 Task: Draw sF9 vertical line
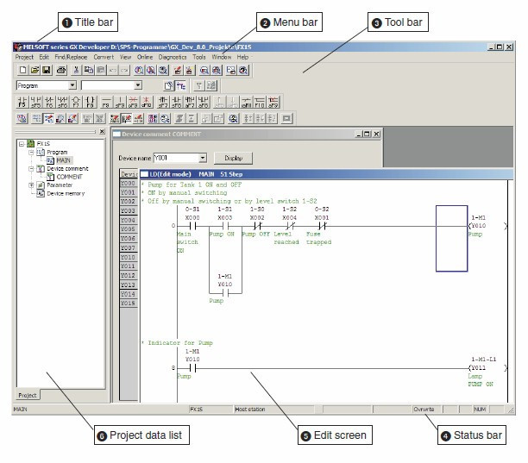pos(120,102)
